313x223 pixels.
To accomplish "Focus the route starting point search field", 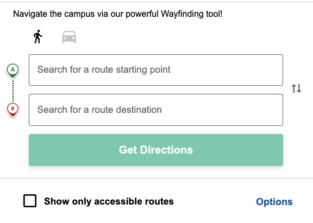I will (156, 70).
